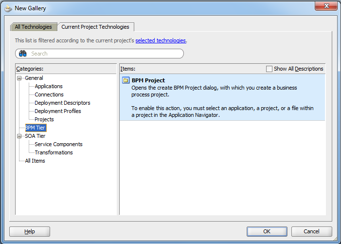Follow the selected technologies link
The width and height of the screenshot is (341, 244).
tap(160, 40)
